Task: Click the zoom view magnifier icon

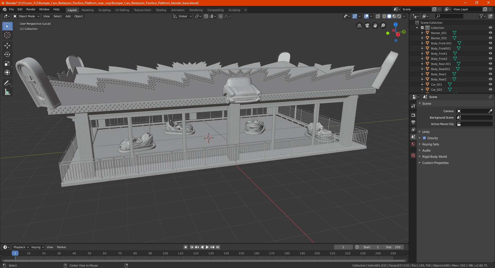Action: click(383, 26)
